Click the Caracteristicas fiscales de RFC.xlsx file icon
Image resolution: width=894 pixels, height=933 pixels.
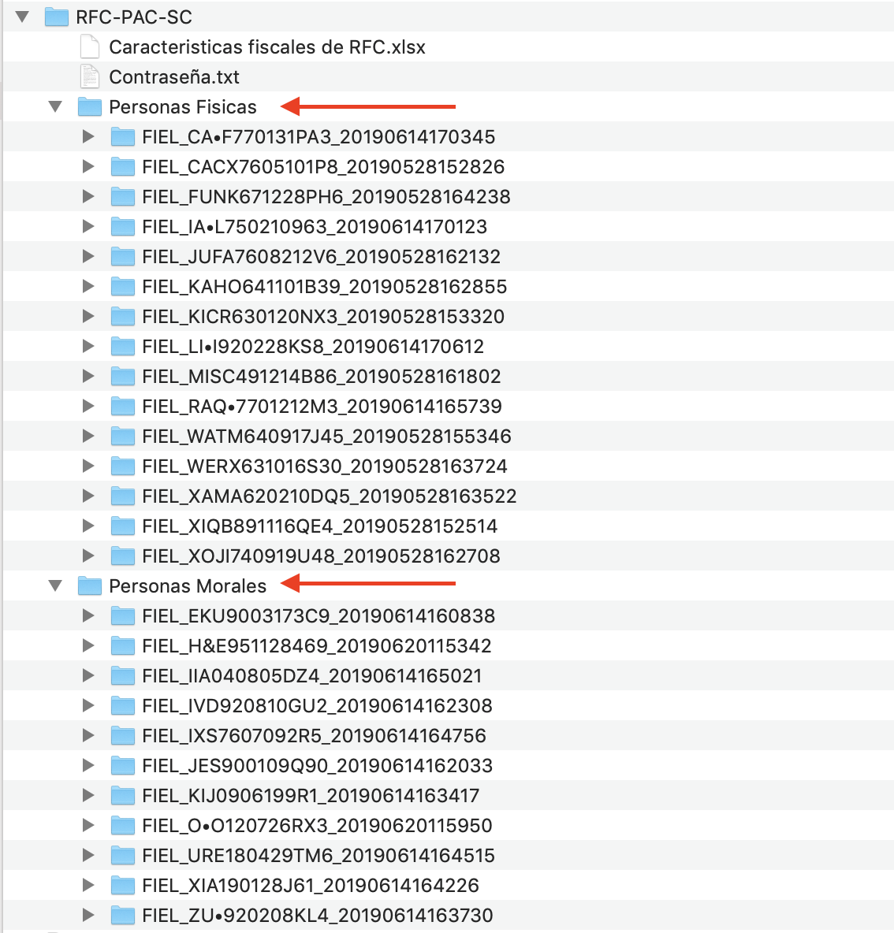(89, 46)
